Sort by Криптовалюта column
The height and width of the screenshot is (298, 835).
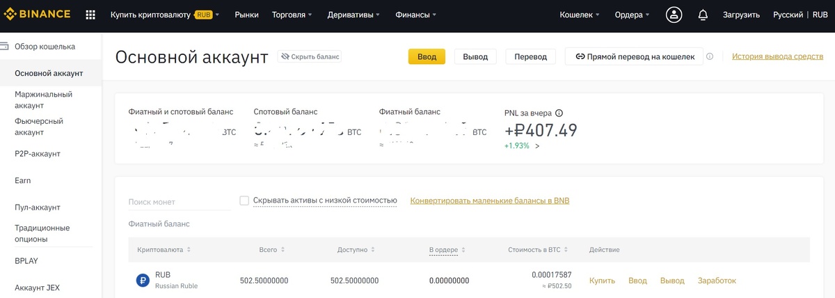click(x=164, y=249)
